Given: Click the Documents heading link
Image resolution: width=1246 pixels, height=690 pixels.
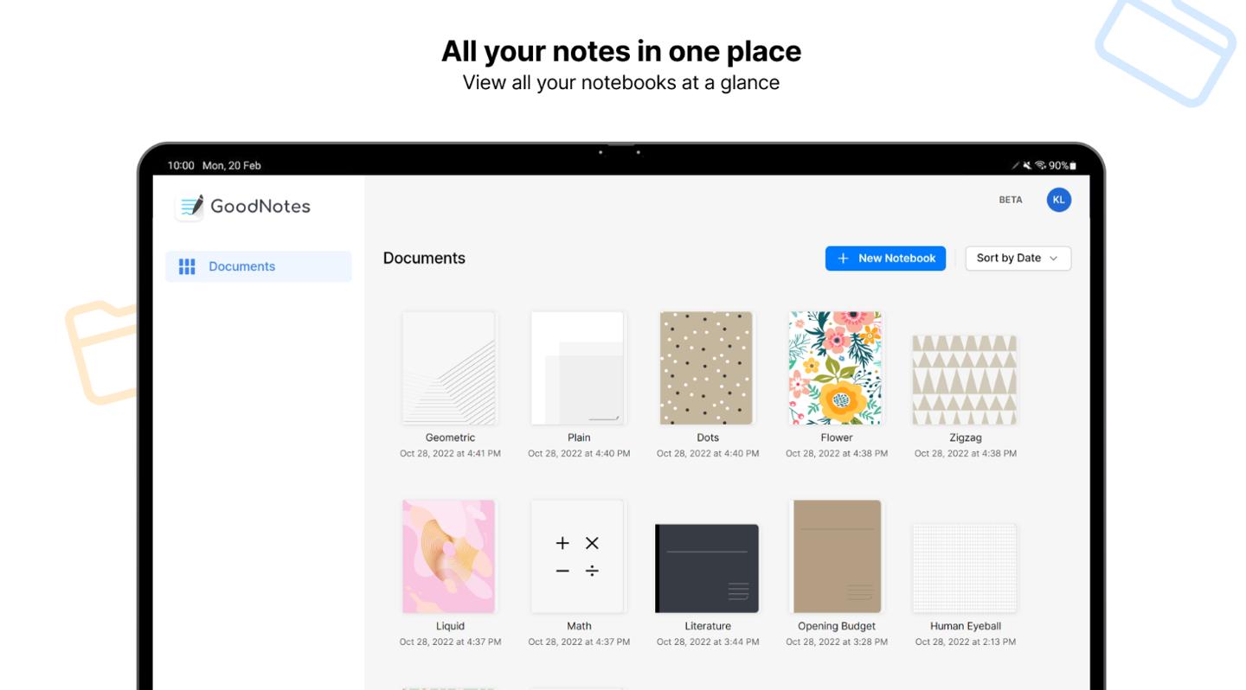Looking at the screenshot, I should (424, 258).
